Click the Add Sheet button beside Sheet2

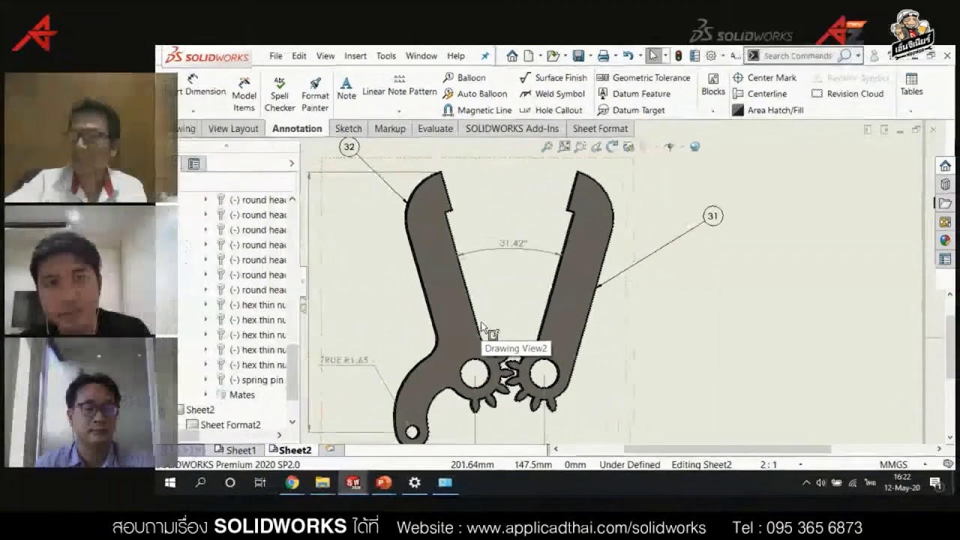[330, 449]
